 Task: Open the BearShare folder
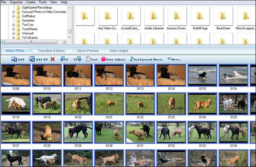[223, 16]
